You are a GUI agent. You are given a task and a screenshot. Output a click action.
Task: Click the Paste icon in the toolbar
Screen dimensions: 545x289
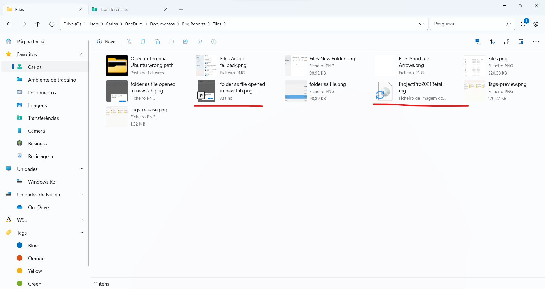click(x=157, y=41)
